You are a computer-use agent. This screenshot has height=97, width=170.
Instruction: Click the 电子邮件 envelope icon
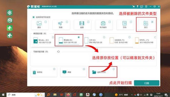103,23
